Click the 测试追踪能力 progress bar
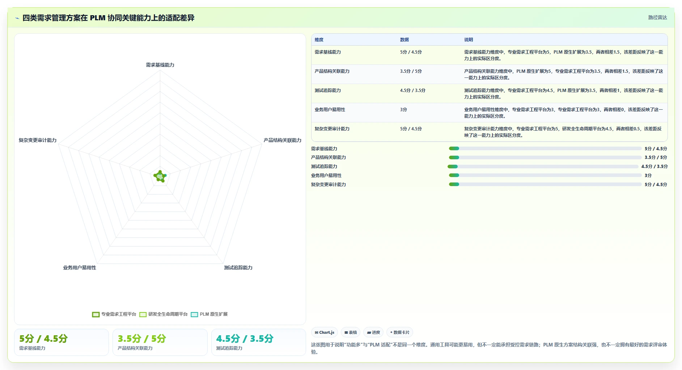This screenshot has height=370, width=682. 543,167
